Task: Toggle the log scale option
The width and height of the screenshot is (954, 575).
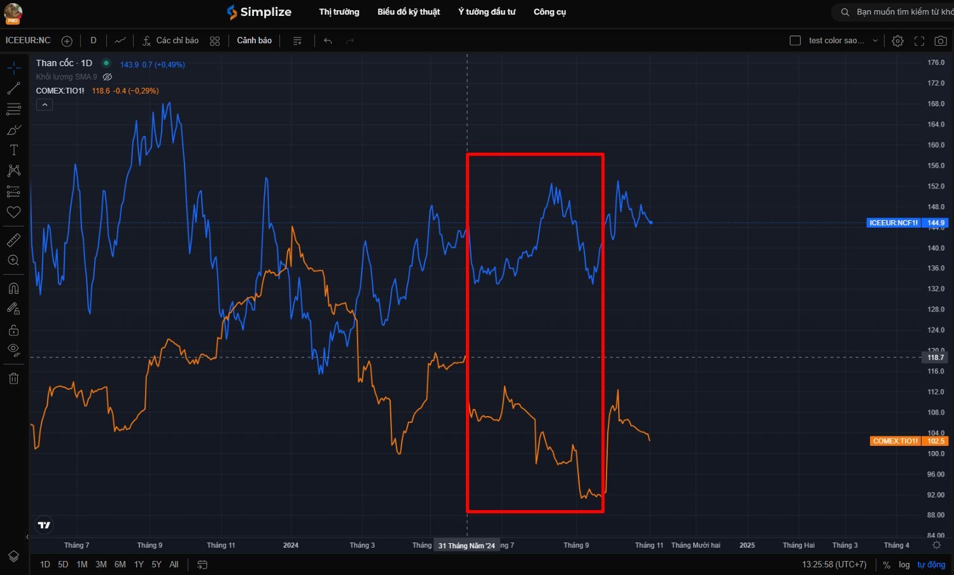Action: (x=904, y=565)
